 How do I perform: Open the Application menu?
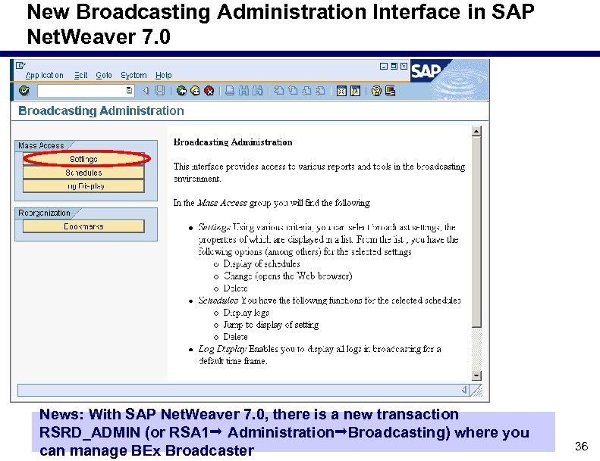[45, 75]
